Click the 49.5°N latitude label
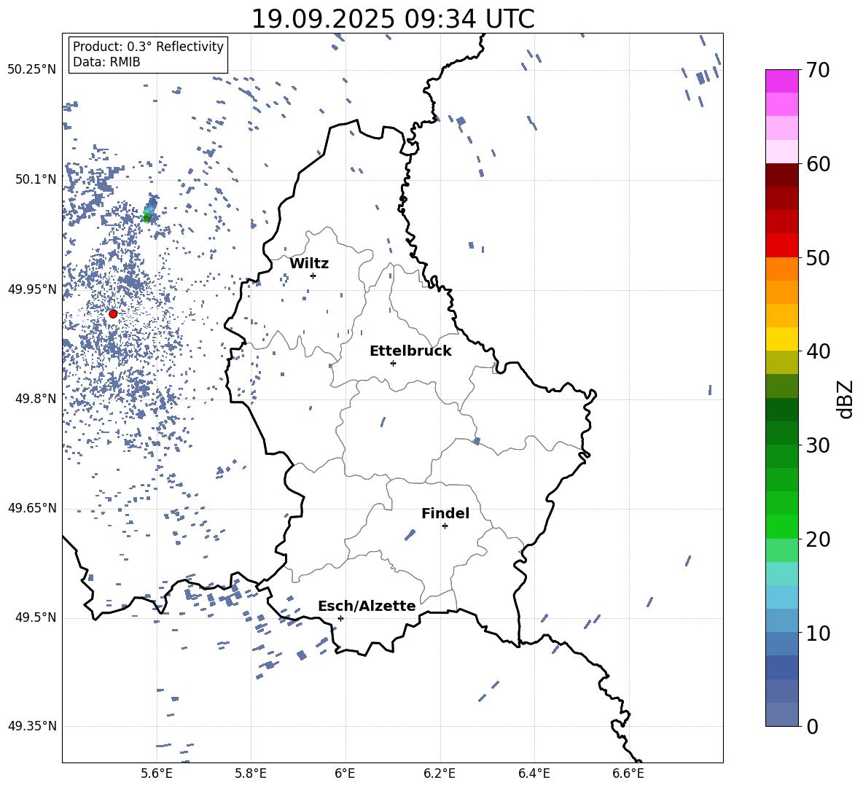Viewport: 863px width, 788px height. (36, 617)
